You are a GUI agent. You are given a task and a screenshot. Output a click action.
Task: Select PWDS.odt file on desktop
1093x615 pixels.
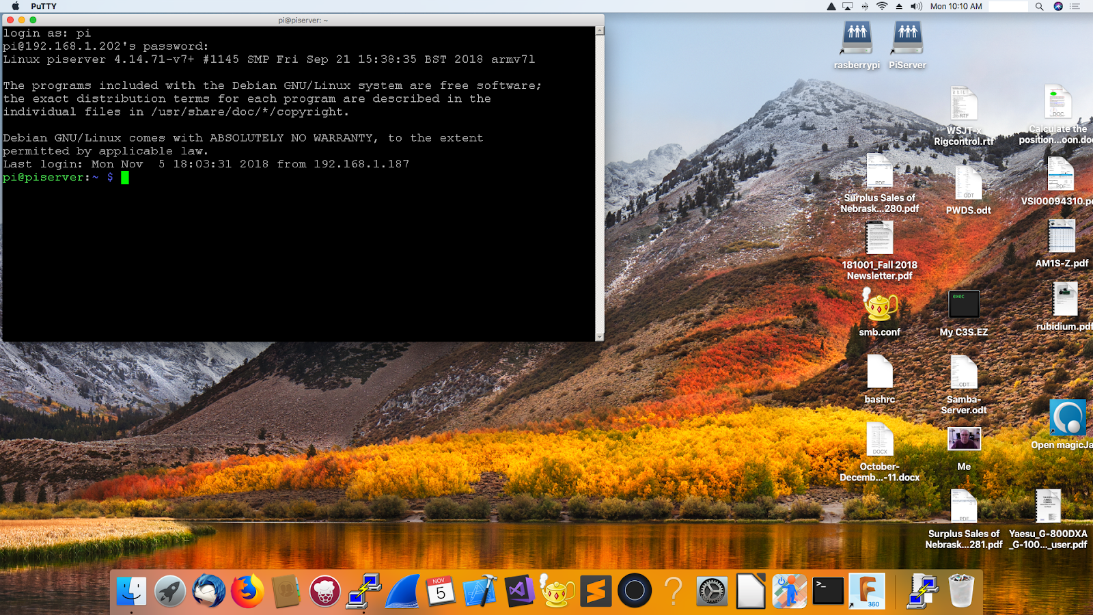tap(968, 191)
